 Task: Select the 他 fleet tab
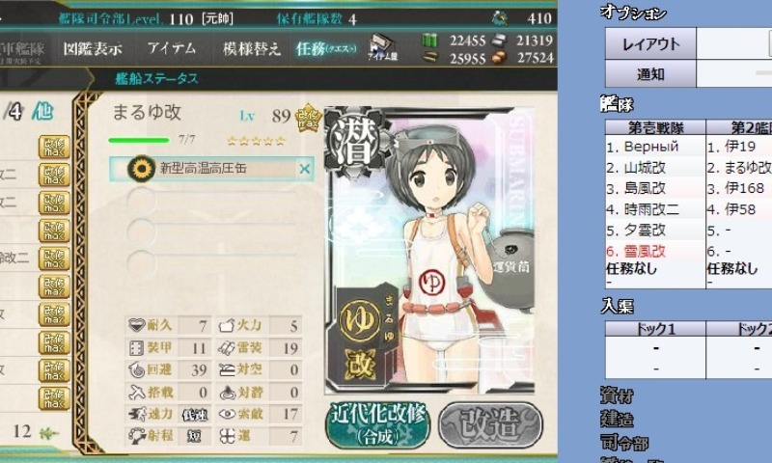click(x=42, y=111)
